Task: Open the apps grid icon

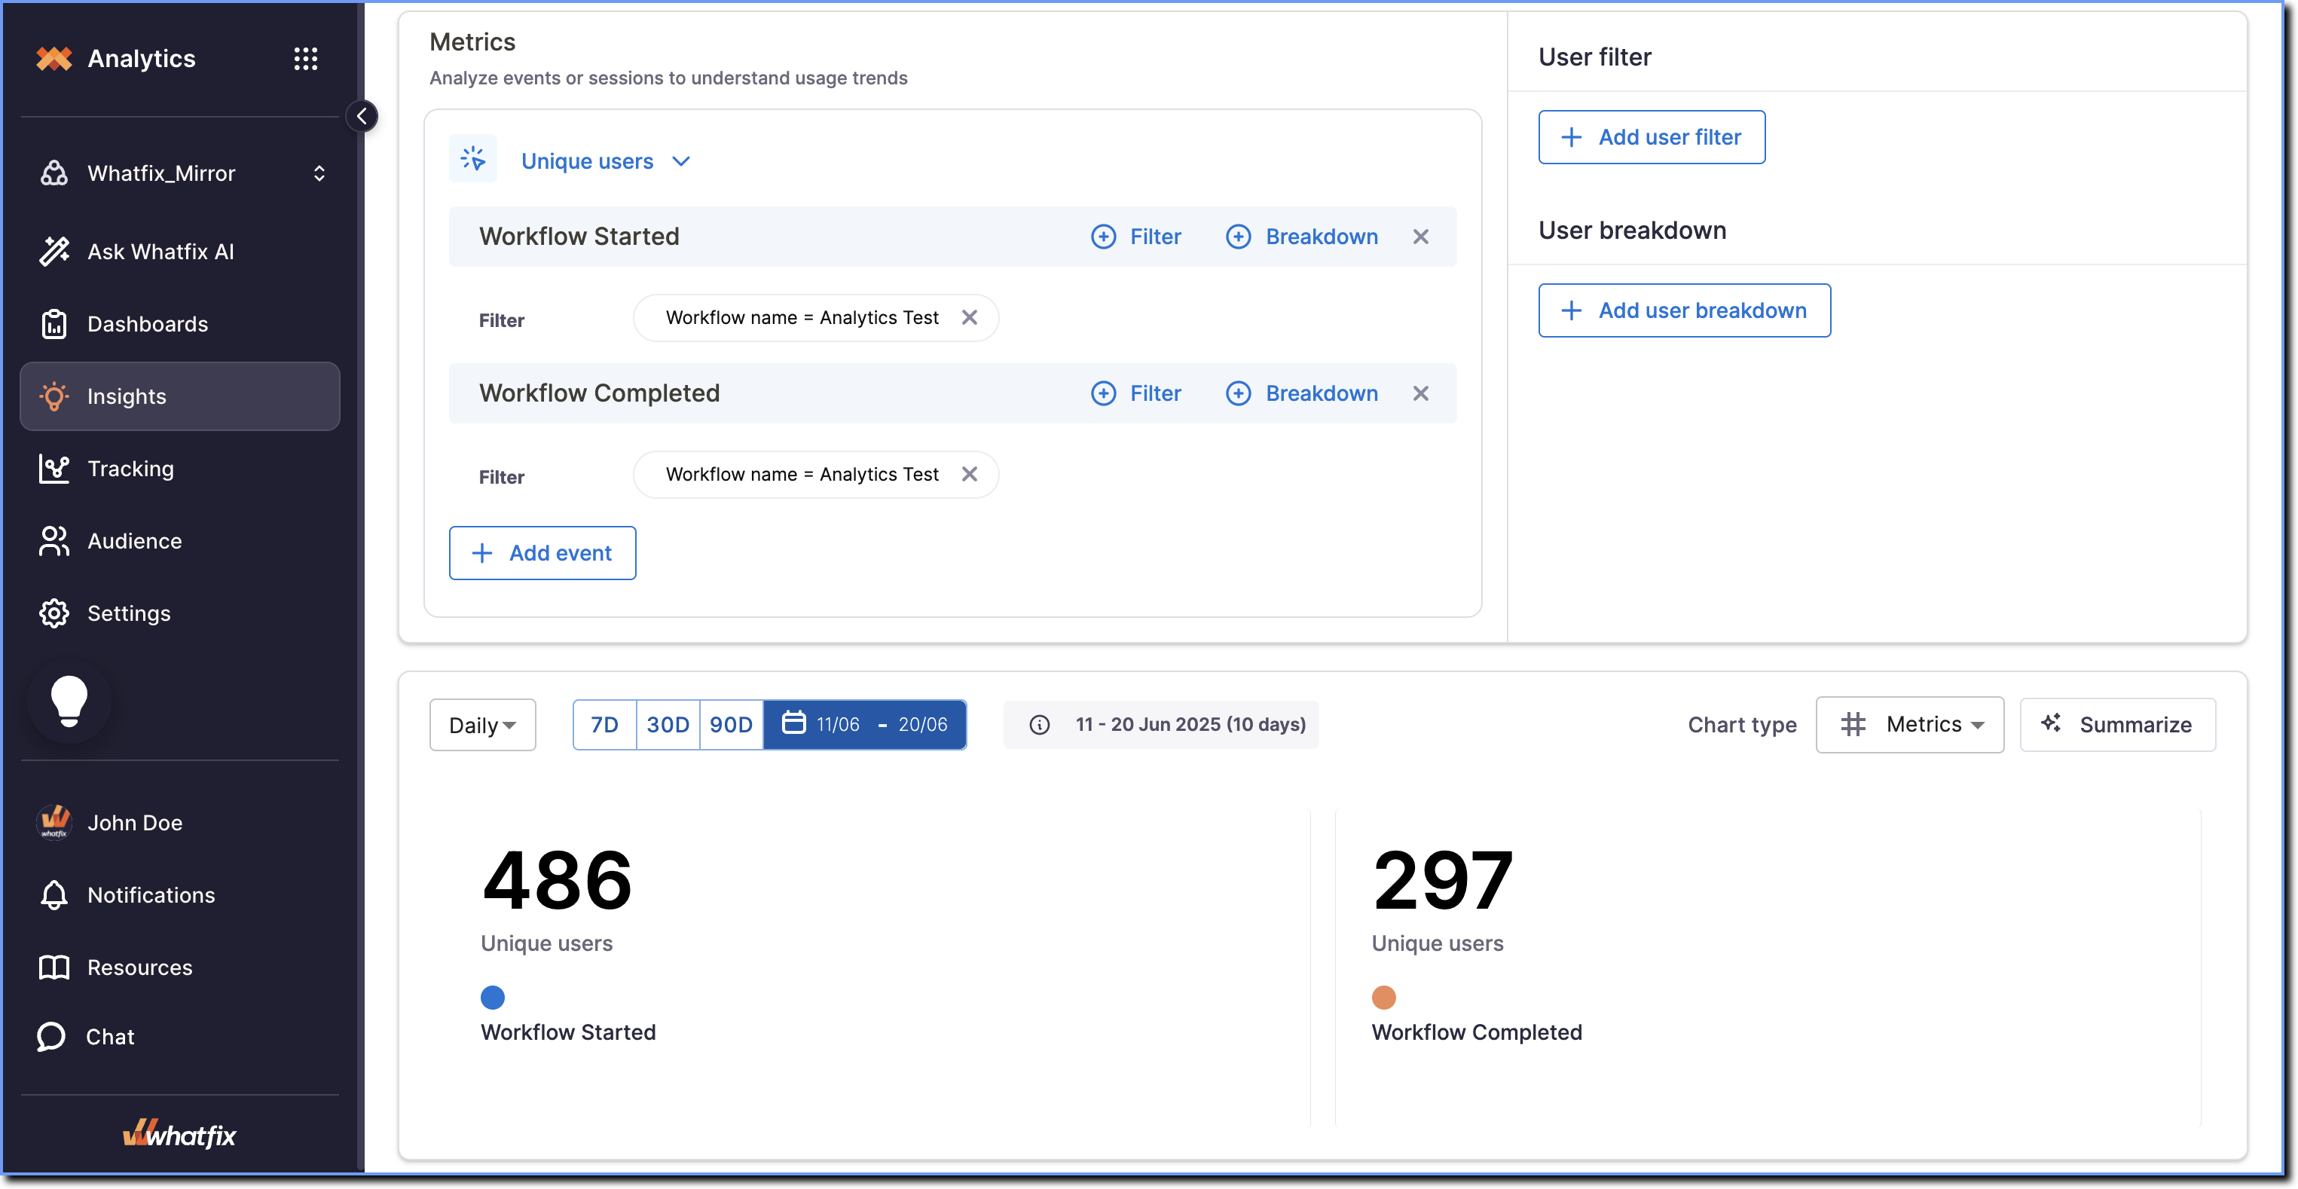Action: (x=306, y=59)
